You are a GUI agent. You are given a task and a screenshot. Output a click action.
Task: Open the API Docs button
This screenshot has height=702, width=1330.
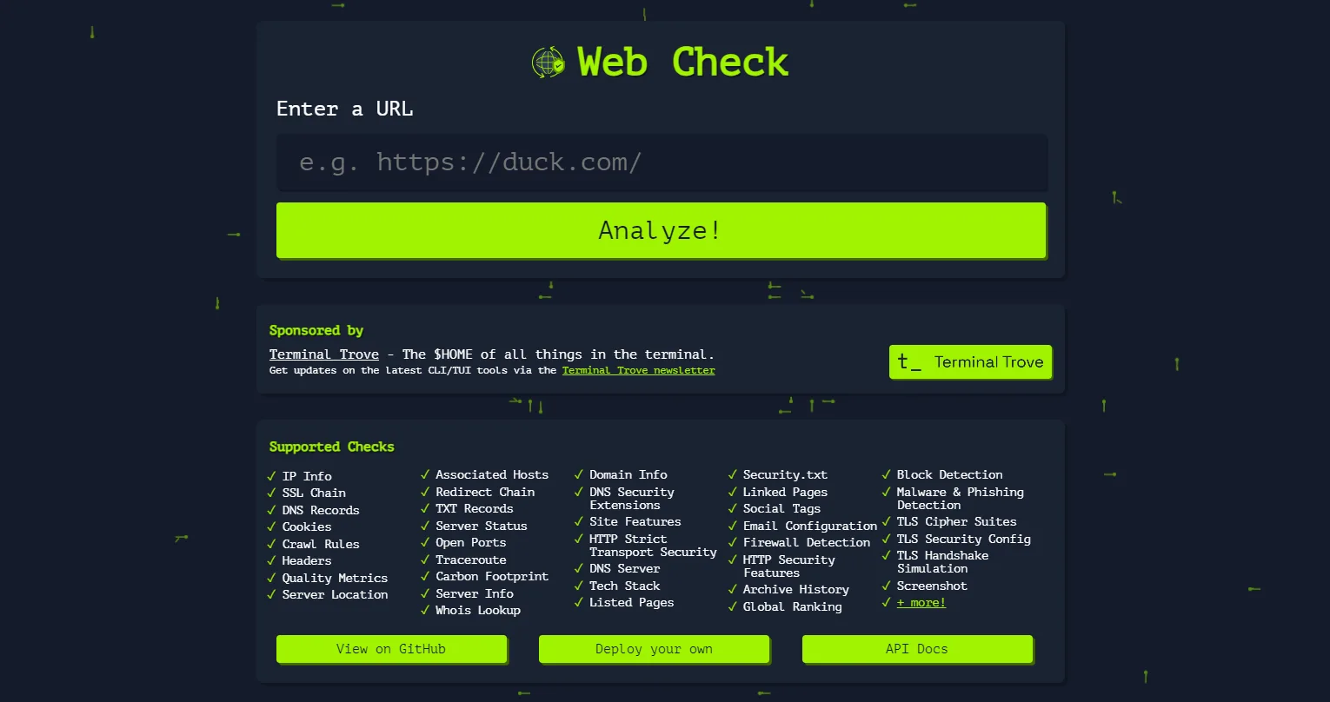(x=916, y=649)
